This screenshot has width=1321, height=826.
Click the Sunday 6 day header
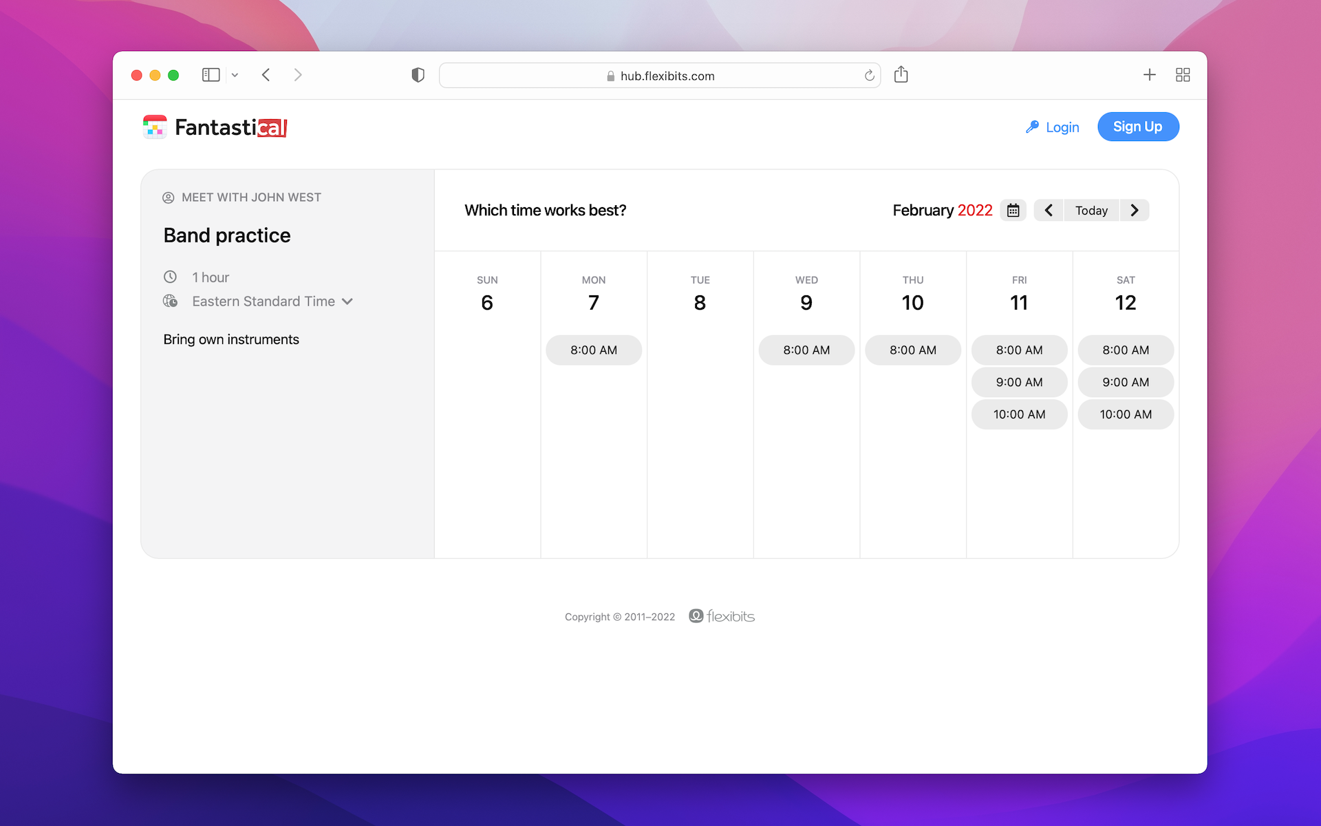click(487, 294)
